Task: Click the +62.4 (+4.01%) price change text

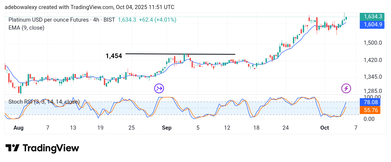Action: coord(158,20)
